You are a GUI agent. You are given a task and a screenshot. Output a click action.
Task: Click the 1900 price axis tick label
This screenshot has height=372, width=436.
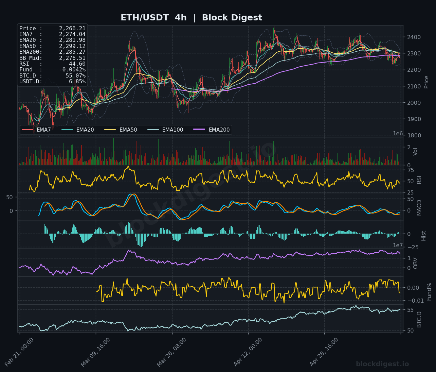414,119
